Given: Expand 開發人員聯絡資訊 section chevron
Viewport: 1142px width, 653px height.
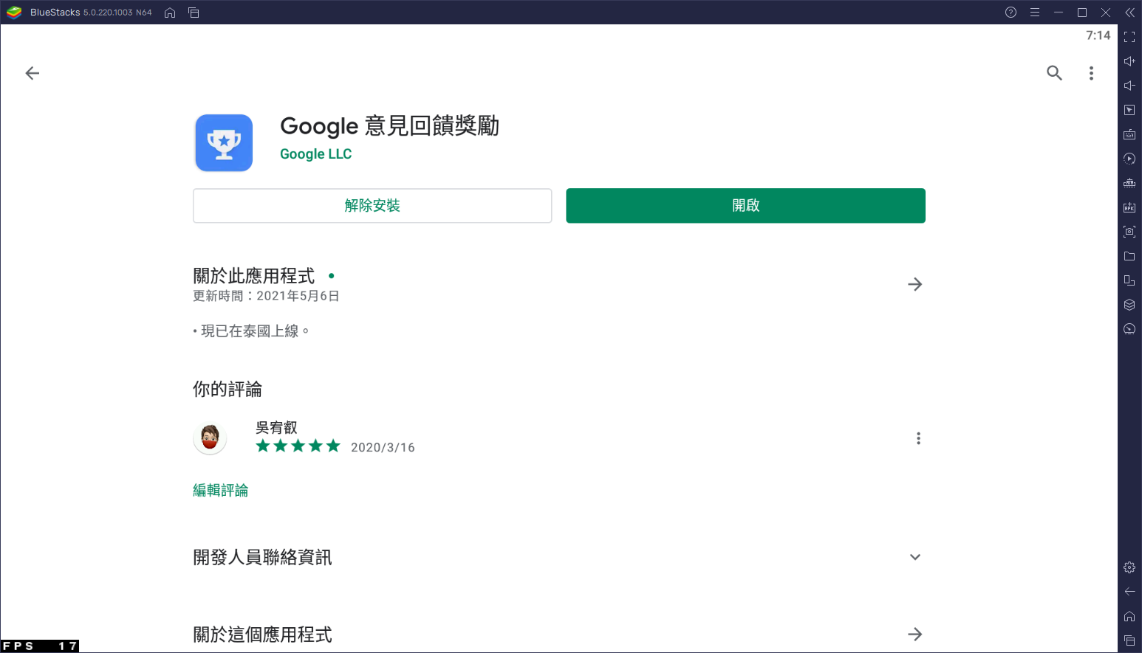Looking at the screenshot, I should click(915, 557).
